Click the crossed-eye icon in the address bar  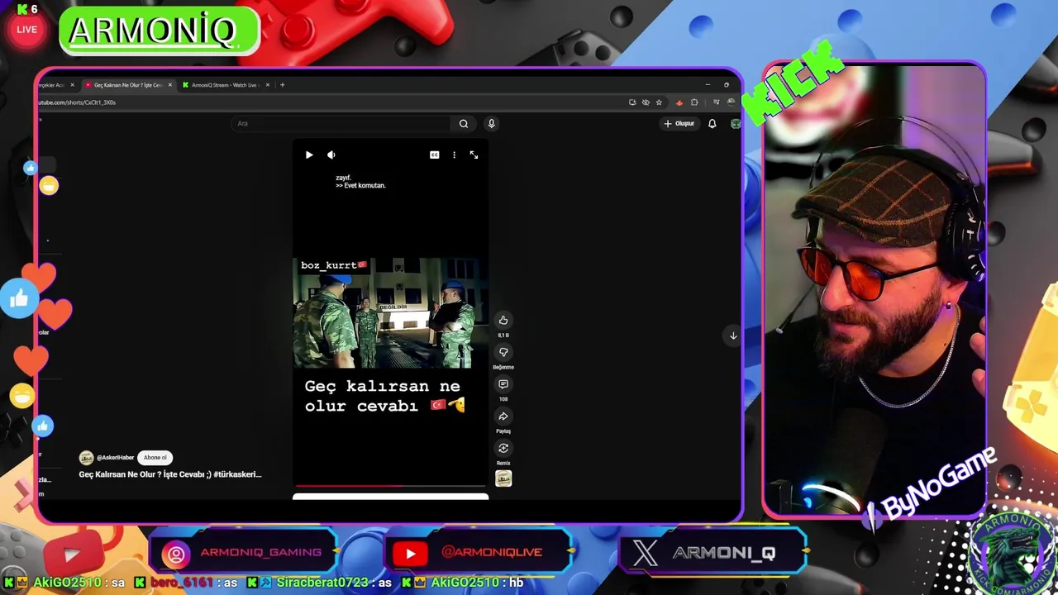[646, 102]
